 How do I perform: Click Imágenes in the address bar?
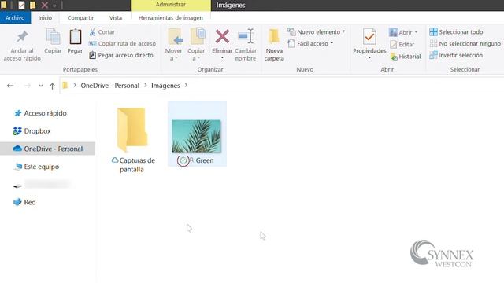tap(165, 86)
